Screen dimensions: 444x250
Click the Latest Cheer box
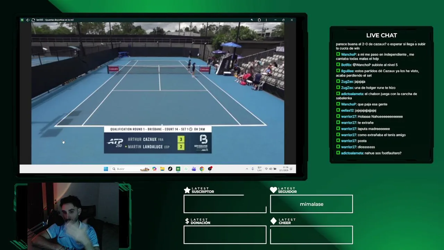pos(311,235)
